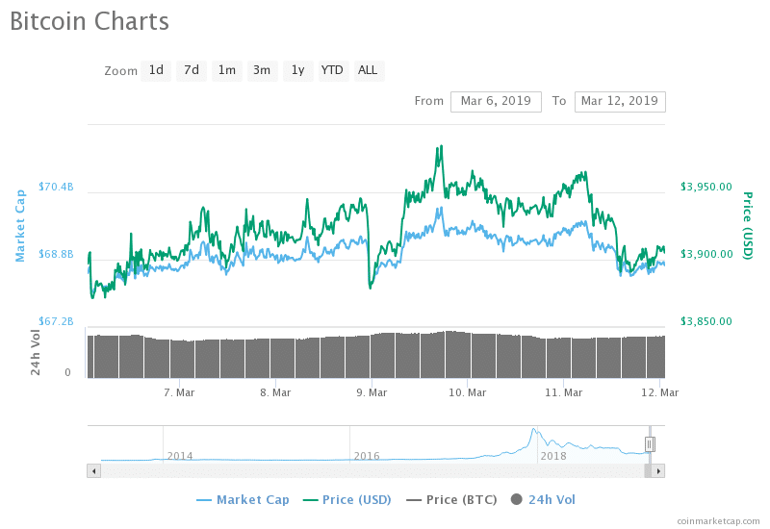
Task: Choose the 1y zoom range
Action: tap(298, 70)
